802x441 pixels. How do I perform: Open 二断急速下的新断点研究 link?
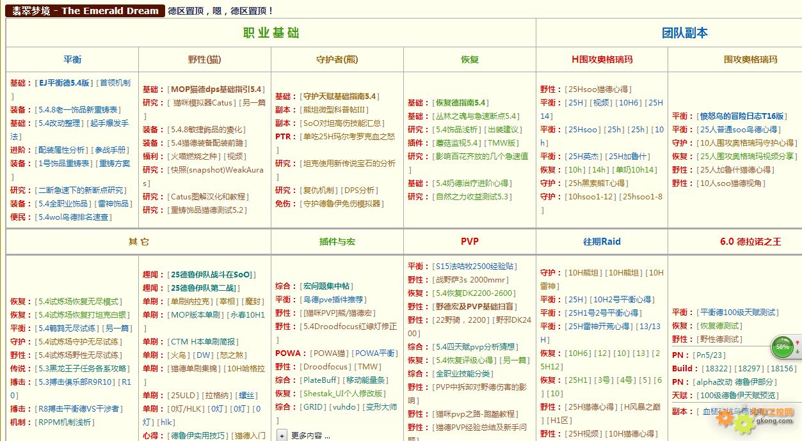pyautogui.click(x=82, y=190)
